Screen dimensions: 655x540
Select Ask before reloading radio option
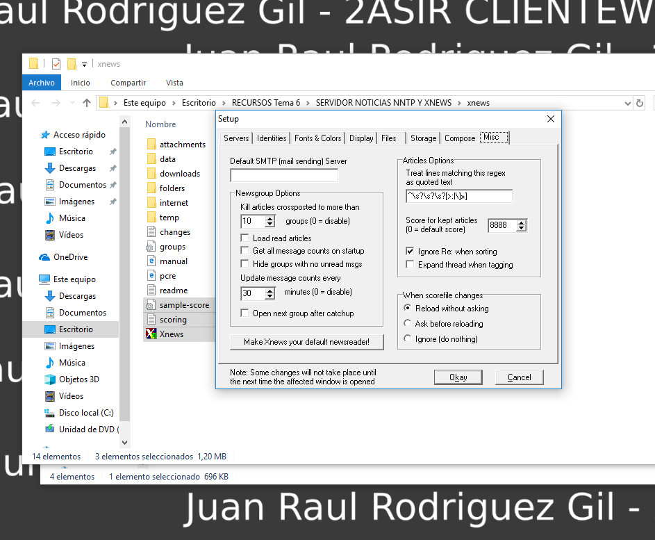click(407, 323)
